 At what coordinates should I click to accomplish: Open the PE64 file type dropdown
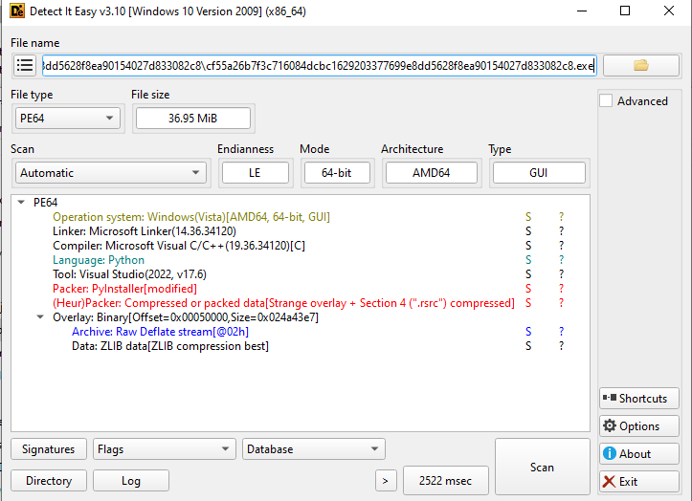click(68, 119)
